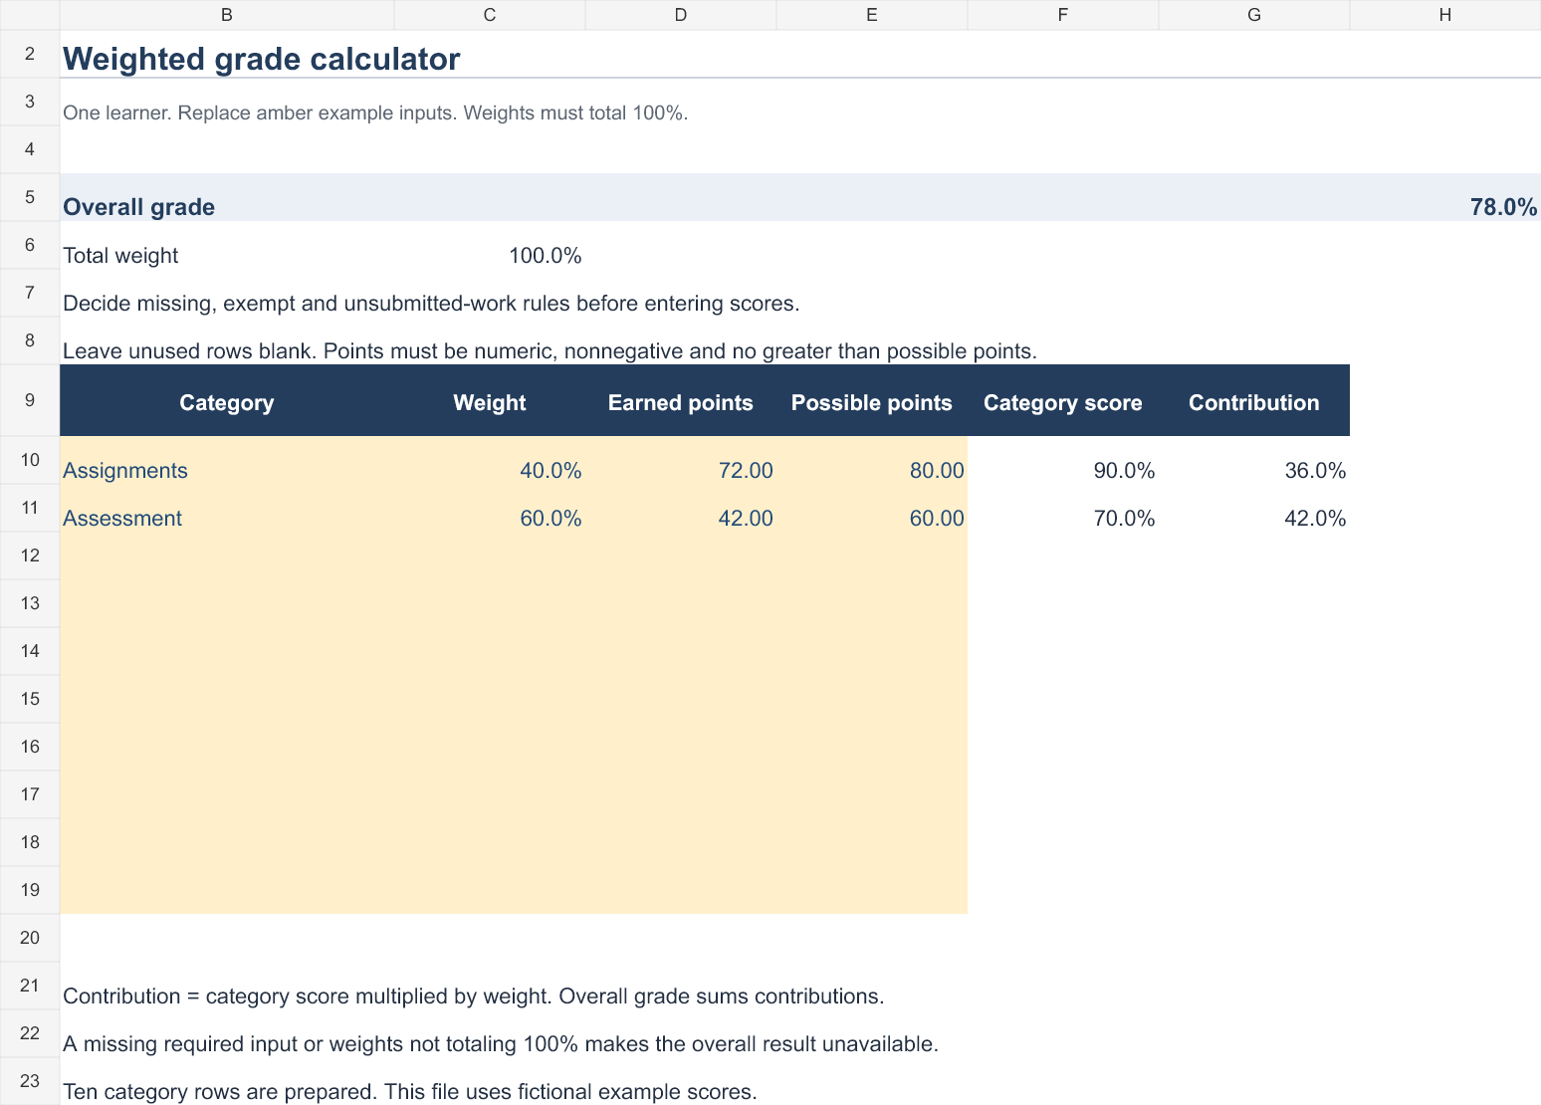This screenshot has height=1105, width=1541.
Task: Select row 11 header
Action: pos(30,508)
